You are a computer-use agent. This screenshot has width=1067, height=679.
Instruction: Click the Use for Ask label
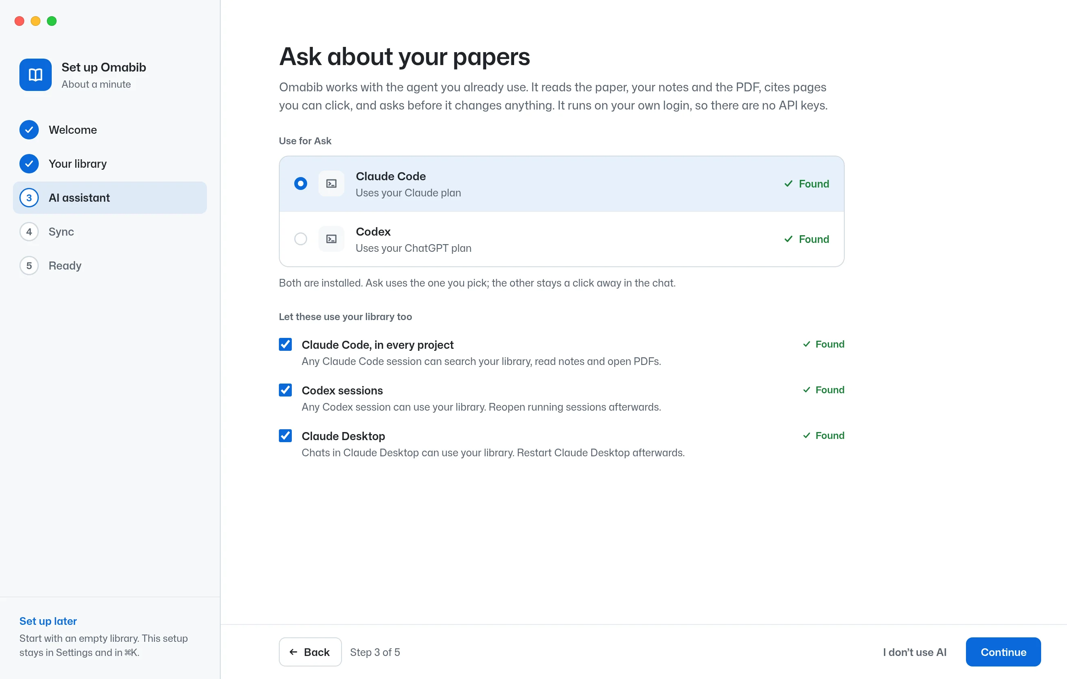(x=305, y=141)
